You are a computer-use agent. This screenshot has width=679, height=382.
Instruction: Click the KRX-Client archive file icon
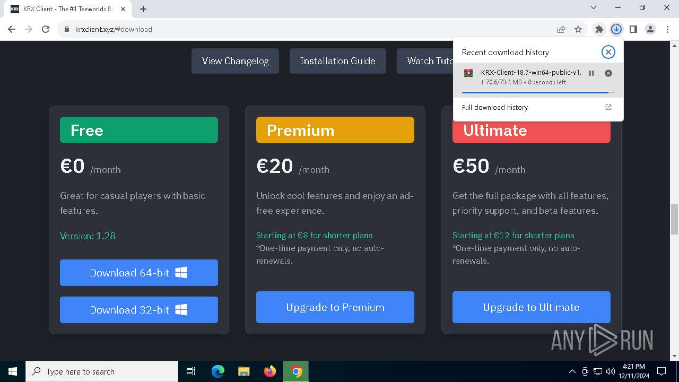tap(468, 73)
